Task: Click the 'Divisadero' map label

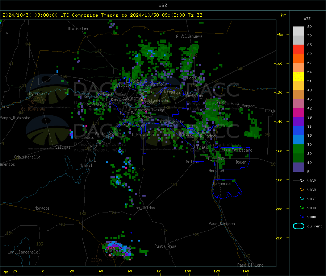Action: tap(78, 29)
